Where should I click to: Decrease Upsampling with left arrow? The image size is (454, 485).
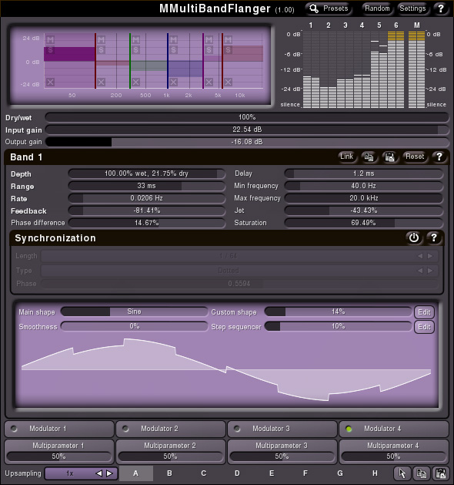click(98, 473)
